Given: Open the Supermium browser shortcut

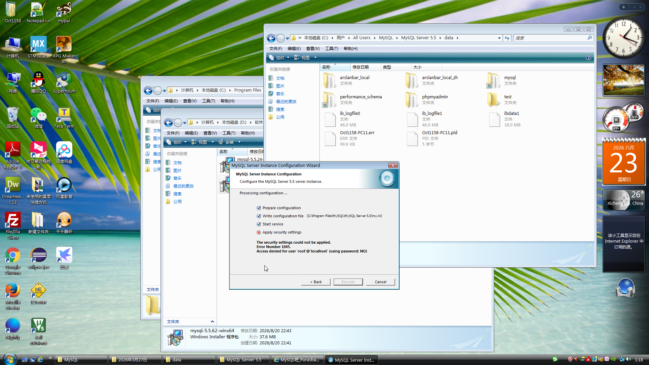Looking at the screenshot, I should pos(64,82).
